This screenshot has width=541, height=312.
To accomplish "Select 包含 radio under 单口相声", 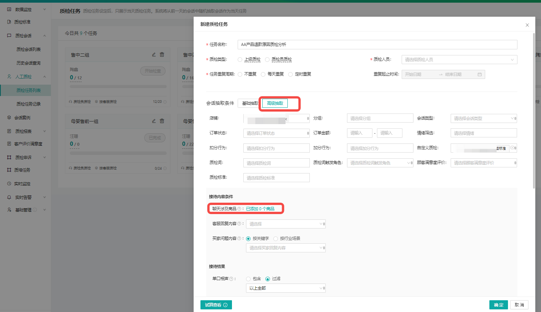I will pyautogui.click(x=248, y=279).
